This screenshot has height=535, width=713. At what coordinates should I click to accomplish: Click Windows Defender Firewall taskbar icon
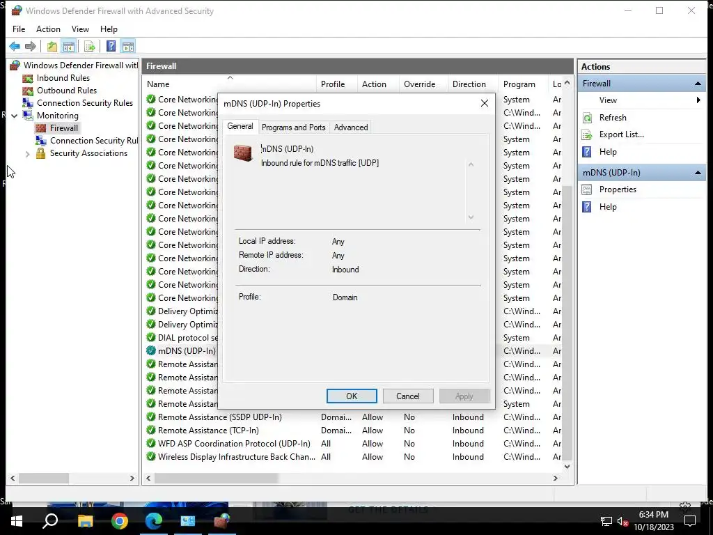point(222,521)
